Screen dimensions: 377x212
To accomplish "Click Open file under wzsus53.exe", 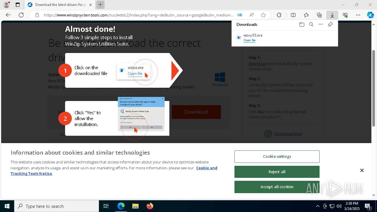I will point(249,40).
